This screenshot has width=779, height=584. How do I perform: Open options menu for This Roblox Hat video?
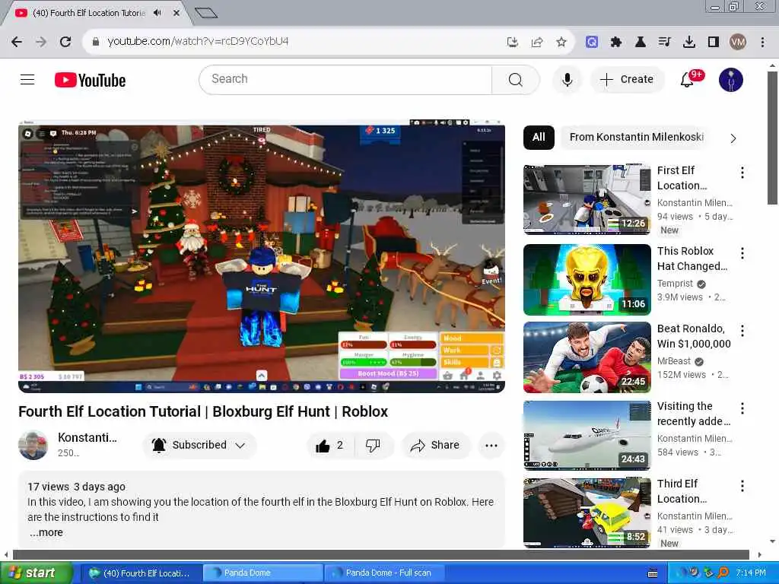pos(742,253)
